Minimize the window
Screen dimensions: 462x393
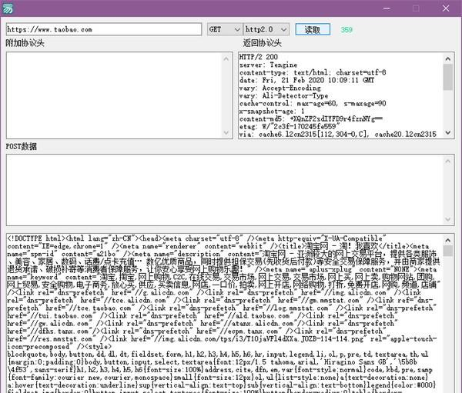(x=387, y=8)
